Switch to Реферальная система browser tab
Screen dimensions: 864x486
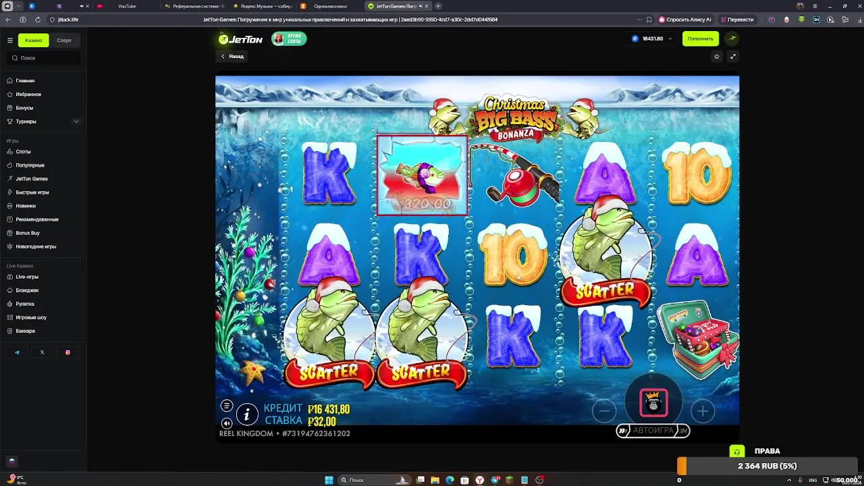pos(194,6)
